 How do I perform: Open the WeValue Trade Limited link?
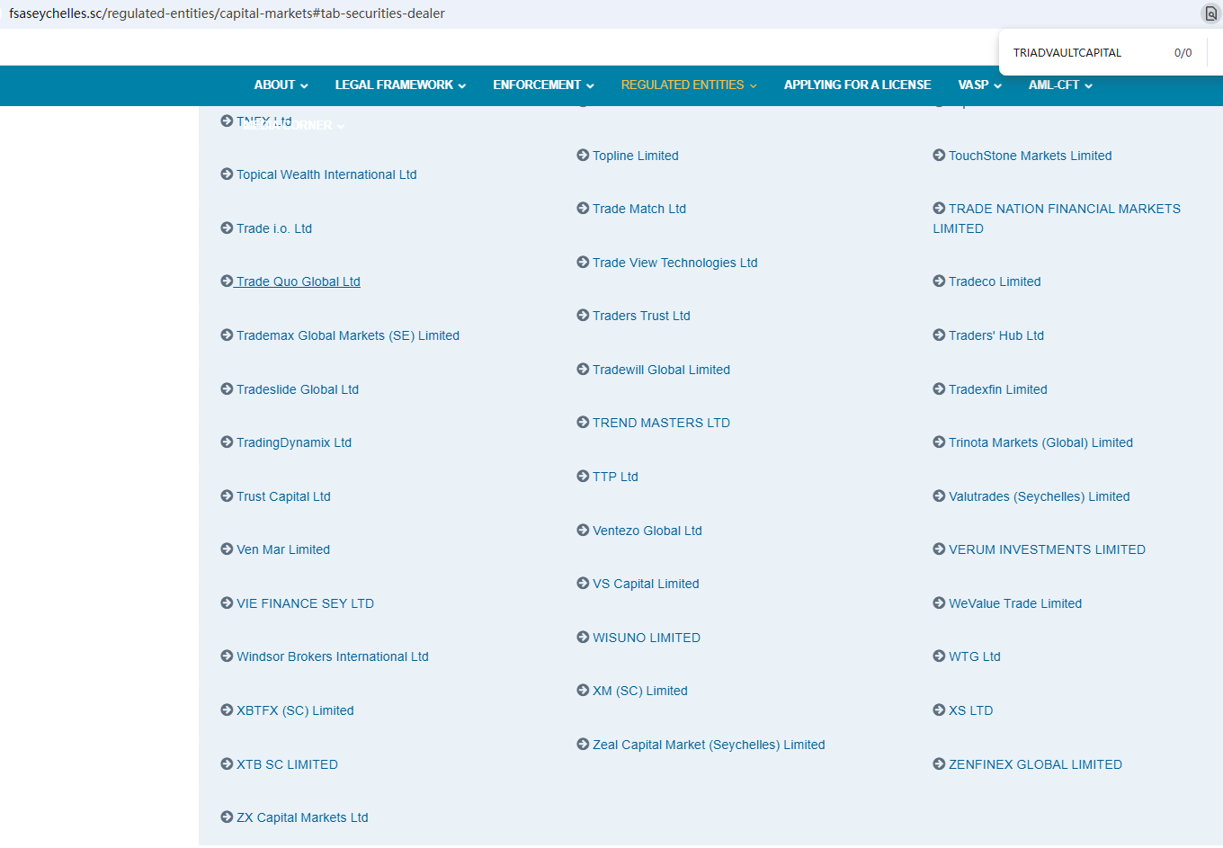tap(1015, 603)
